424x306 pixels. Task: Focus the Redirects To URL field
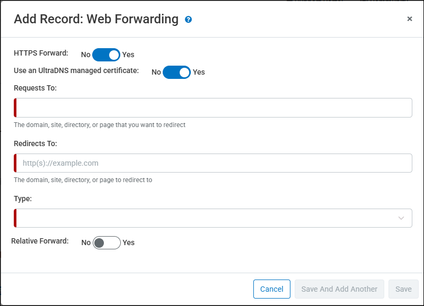point(214,163)
